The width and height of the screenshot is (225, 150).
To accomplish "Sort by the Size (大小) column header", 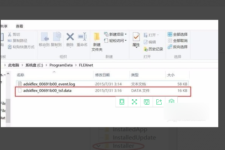I will pos(171,75).
